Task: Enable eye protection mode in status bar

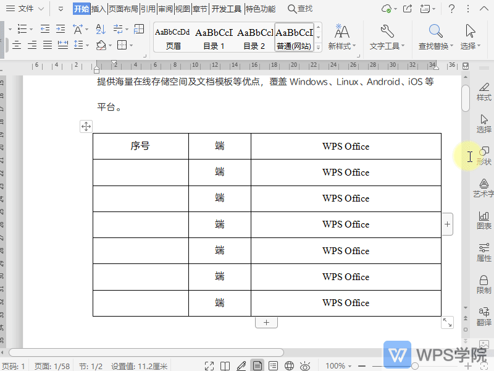Action: tap(305, 365)
